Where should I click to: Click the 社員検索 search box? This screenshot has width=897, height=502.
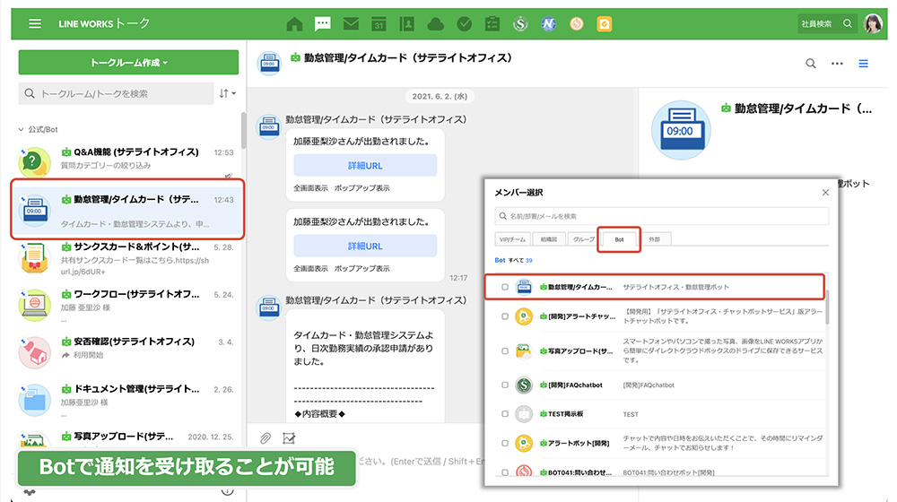pyautogui.click(x=827, y=23)
